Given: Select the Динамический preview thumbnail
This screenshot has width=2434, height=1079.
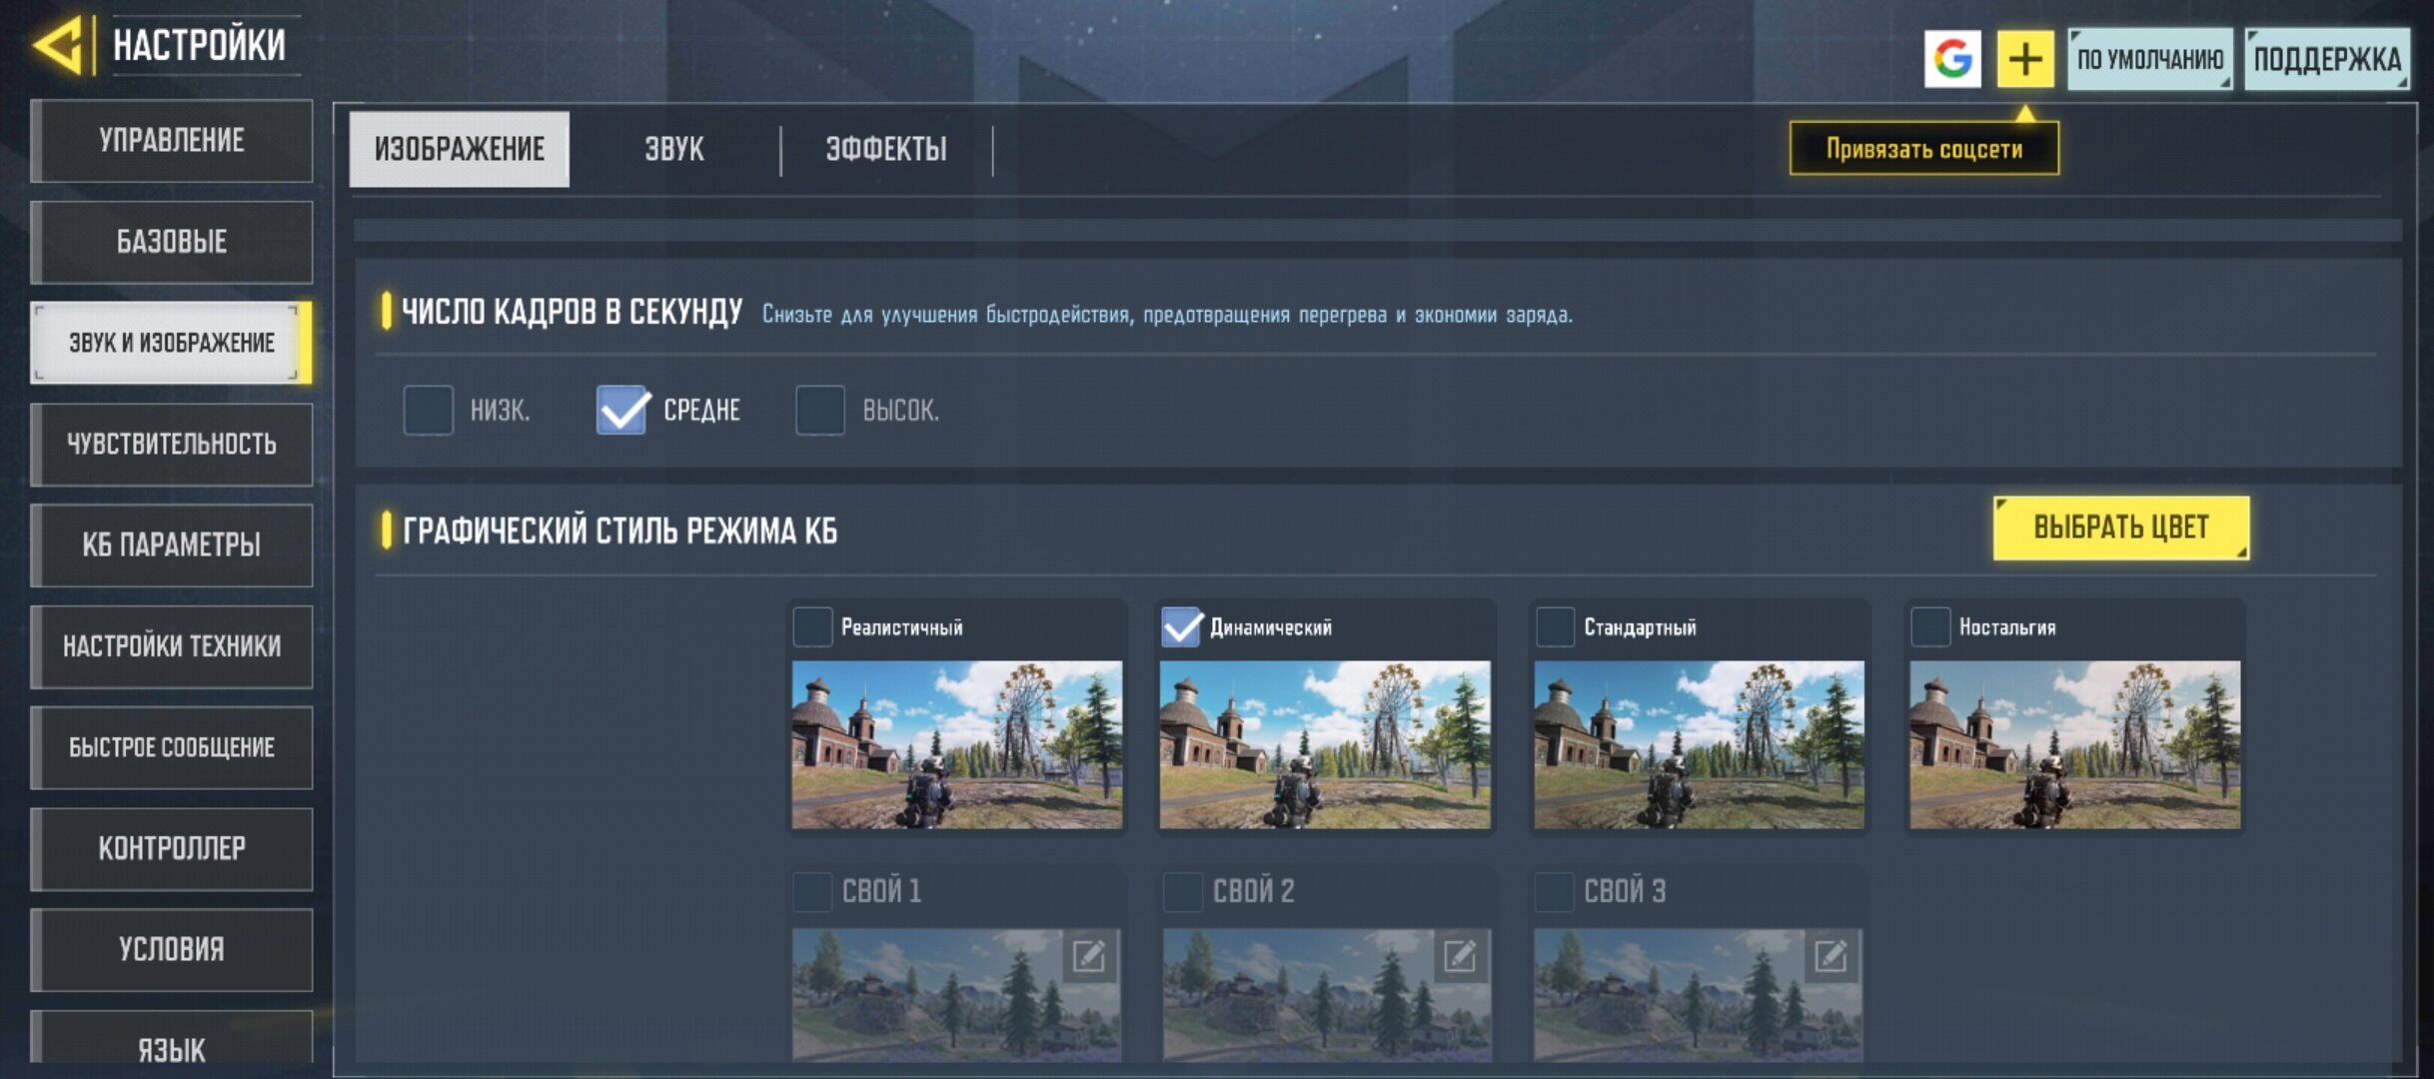Looking at the screenshot, I should tap(1325, 744).
